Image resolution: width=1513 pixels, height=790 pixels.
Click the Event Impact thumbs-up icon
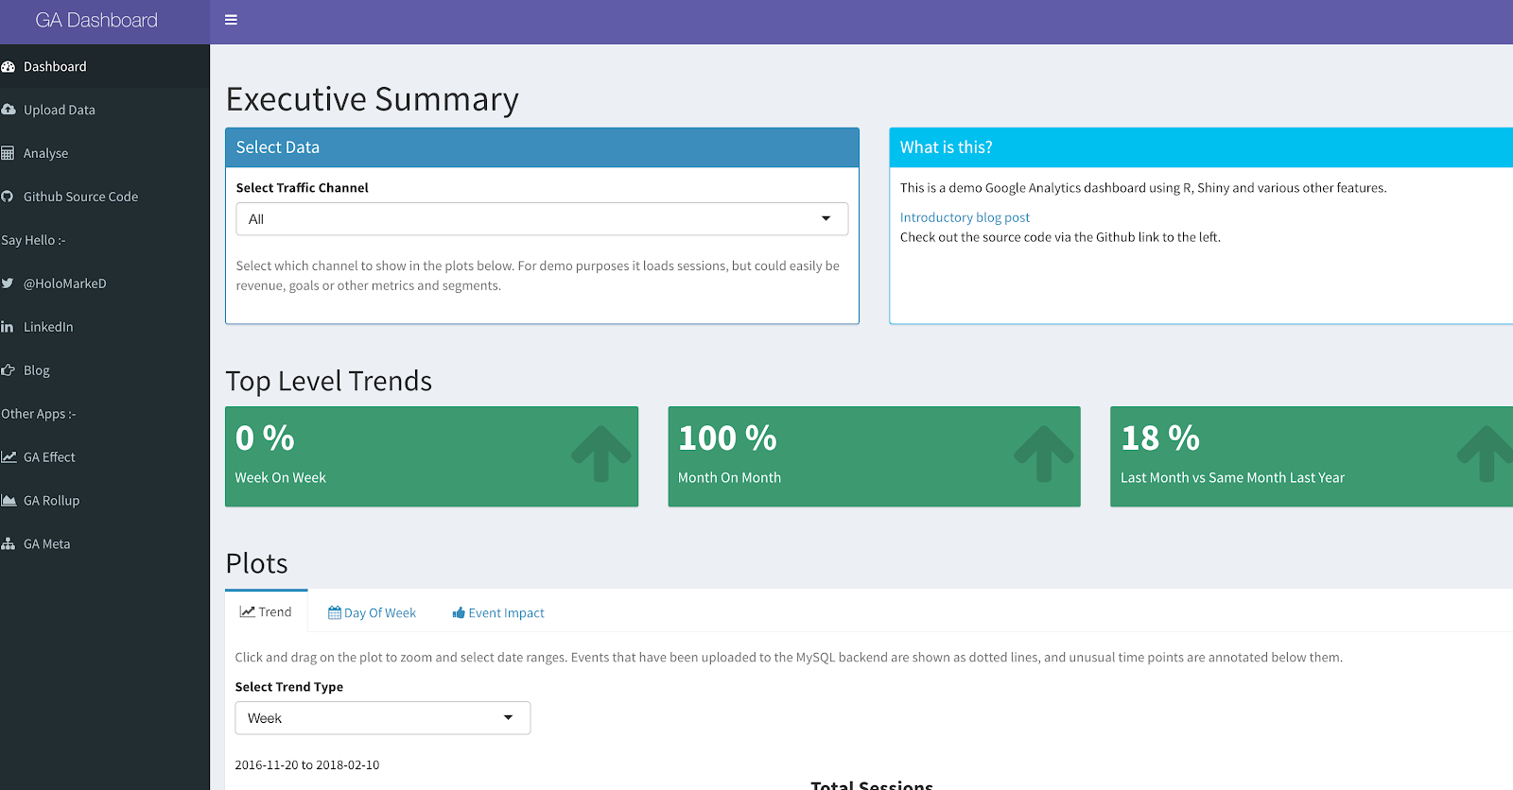tap(459, 613)
